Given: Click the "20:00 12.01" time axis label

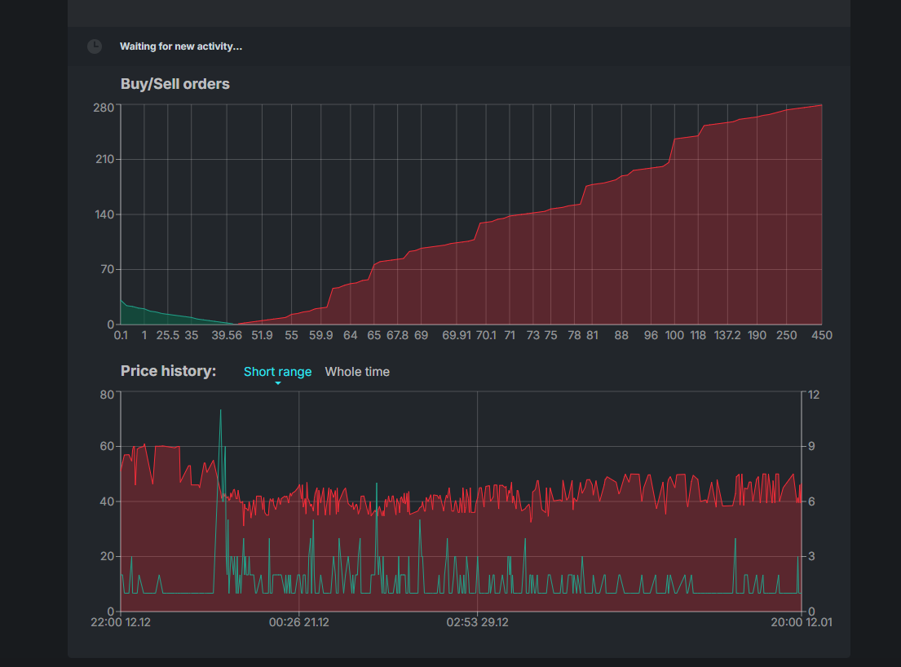Looking at the screenshot, I should point(802,622).
